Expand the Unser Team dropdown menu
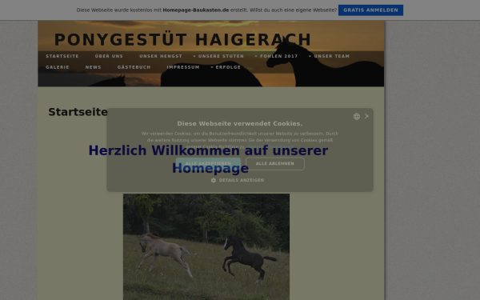The image size is (480, 300). (329, 56)
